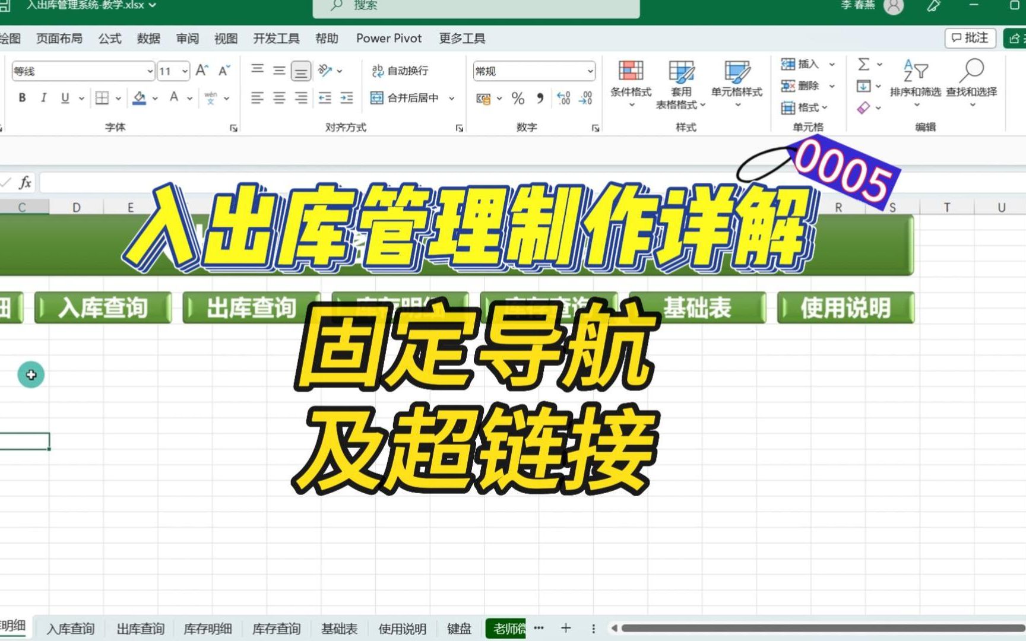Click Clear eraser icon
The image size is (1026, 641).
tap(864, 107)
